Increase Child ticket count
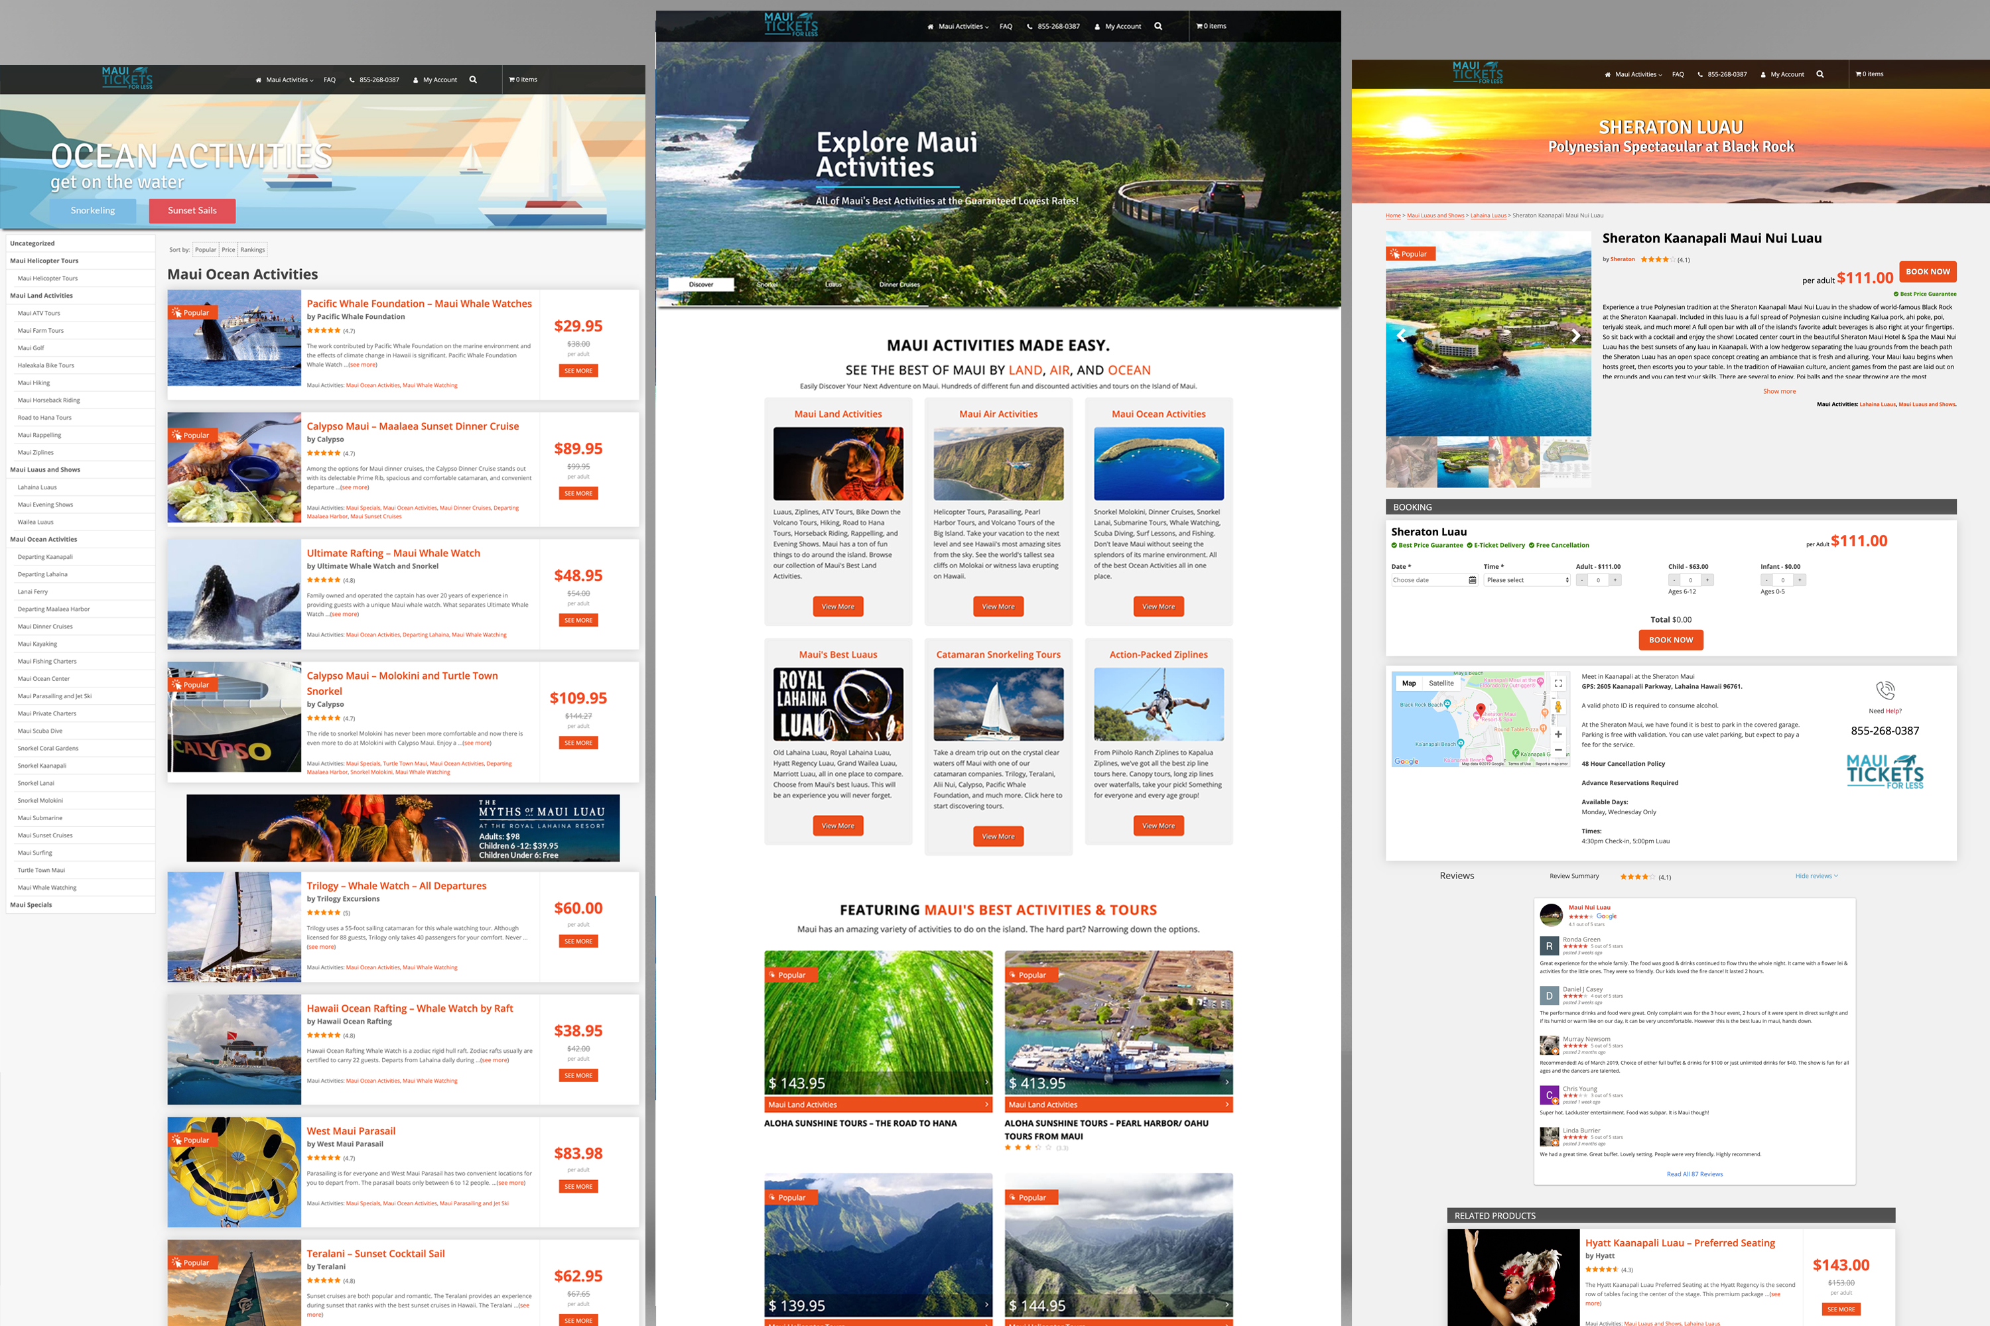Viewport: 1990px width, 1326px height. (x=1707, y=580)
